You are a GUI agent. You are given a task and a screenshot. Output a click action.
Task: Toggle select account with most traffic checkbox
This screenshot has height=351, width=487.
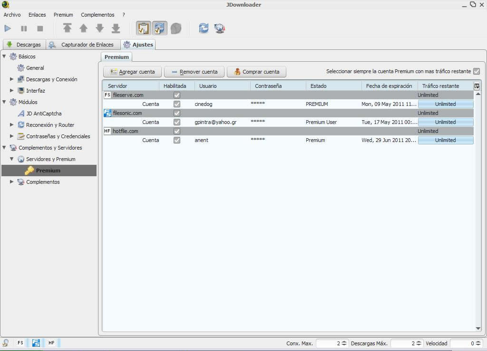pos(477,71)
